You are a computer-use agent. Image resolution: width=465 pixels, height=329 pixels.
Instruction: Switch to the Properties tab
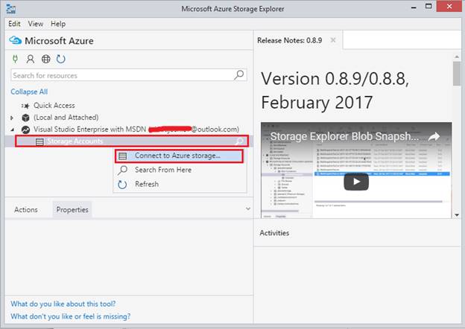click(72, 210)
